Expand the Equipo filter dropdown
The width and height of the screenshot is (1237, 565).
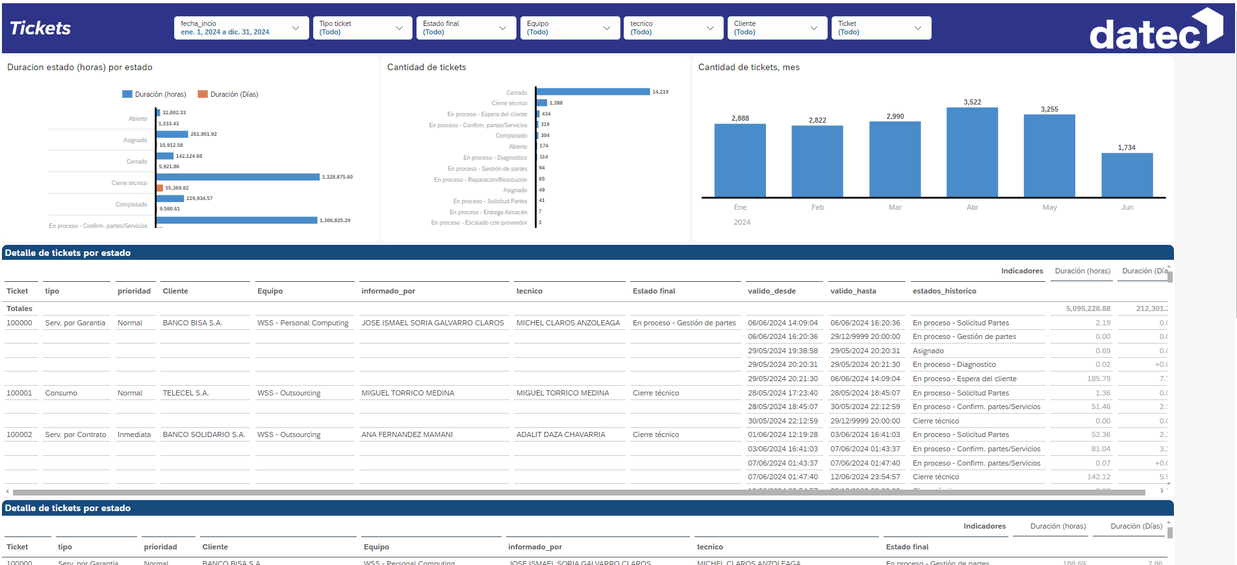[570, 28]
